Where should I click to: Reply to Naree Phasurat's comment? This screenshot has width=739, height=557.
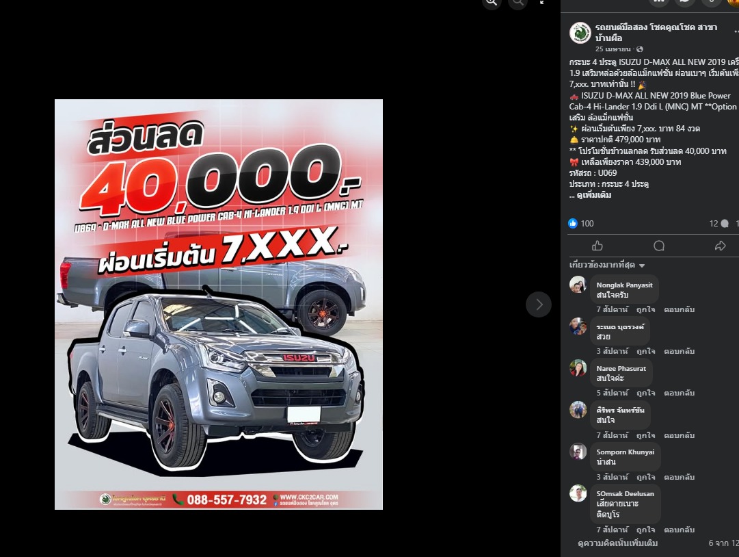pos(679,393)
